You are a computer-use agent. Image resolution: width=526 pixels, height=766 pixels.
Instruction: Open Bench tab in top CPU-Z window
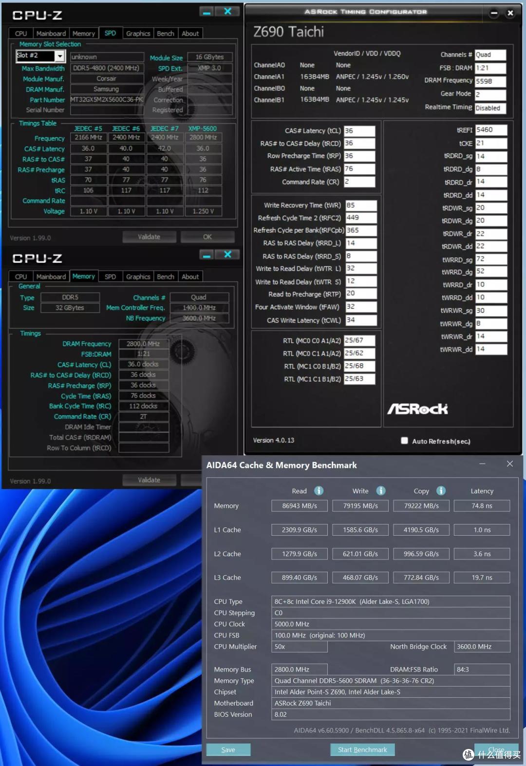pyautogui.click(x=166, y=34)
